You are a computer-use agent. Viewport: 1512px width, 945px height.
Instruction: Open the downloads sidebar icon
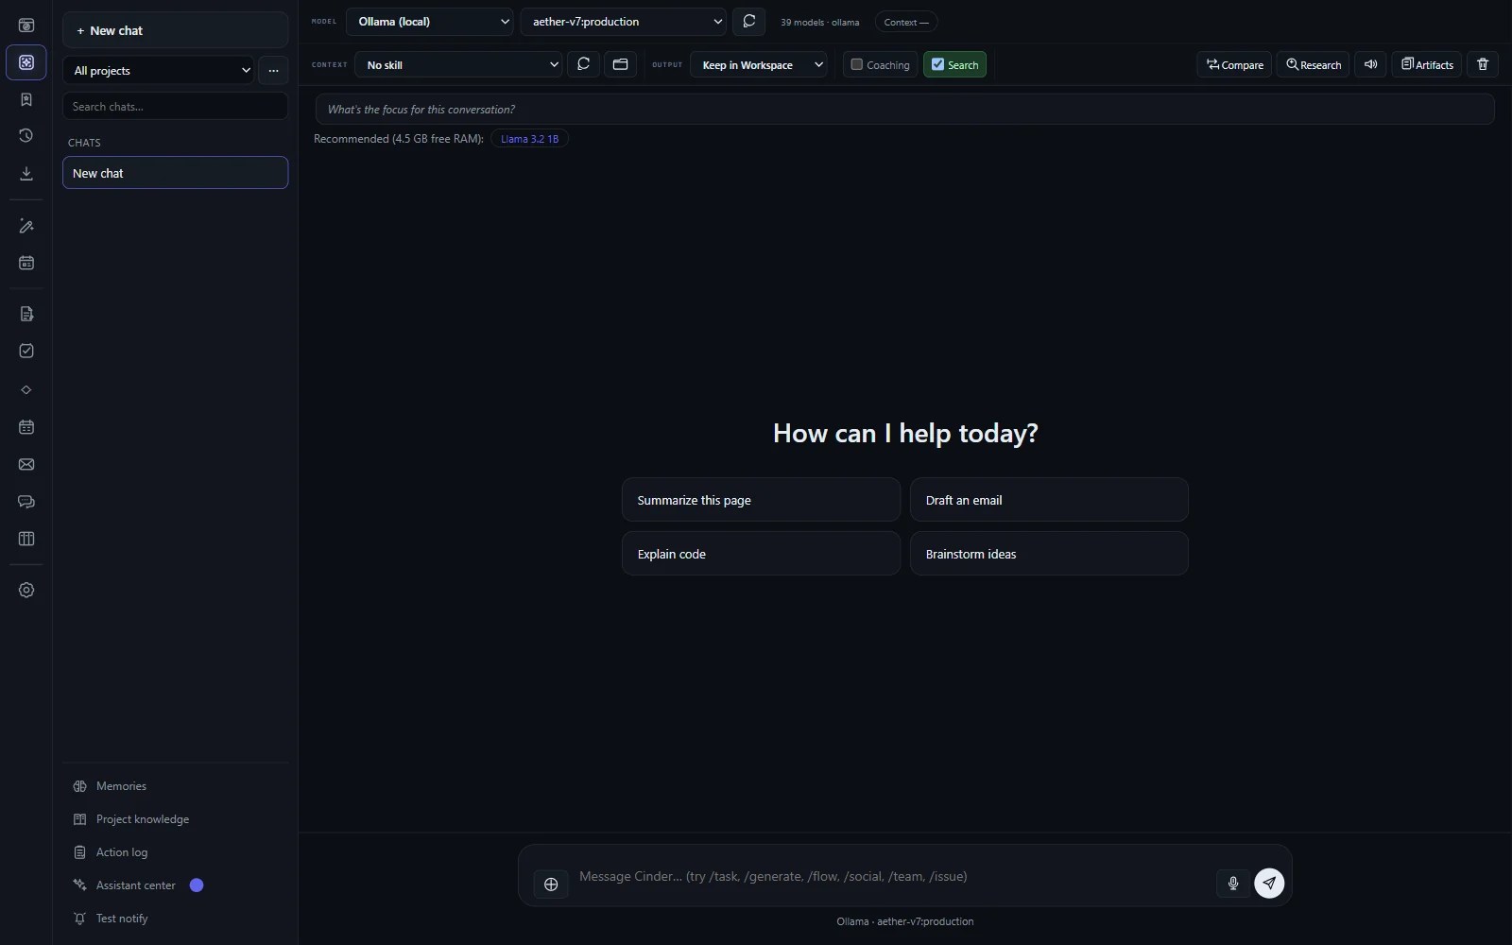pyautogui.click(x=26, y=173)
